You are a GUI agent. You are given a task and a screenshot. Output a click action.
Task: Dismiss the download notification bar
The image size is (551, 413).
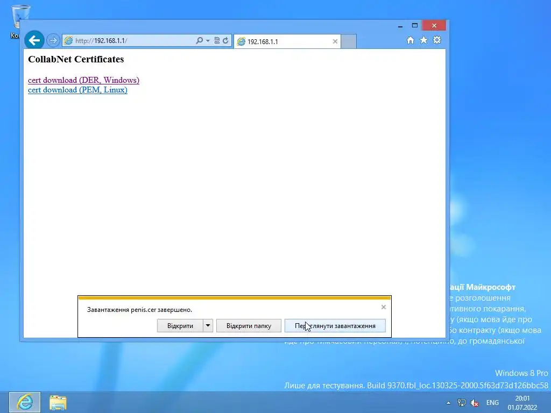click(x=383, y=307)
